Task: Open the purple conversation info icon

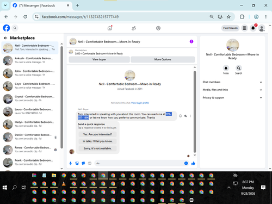Action: point(191,41)
